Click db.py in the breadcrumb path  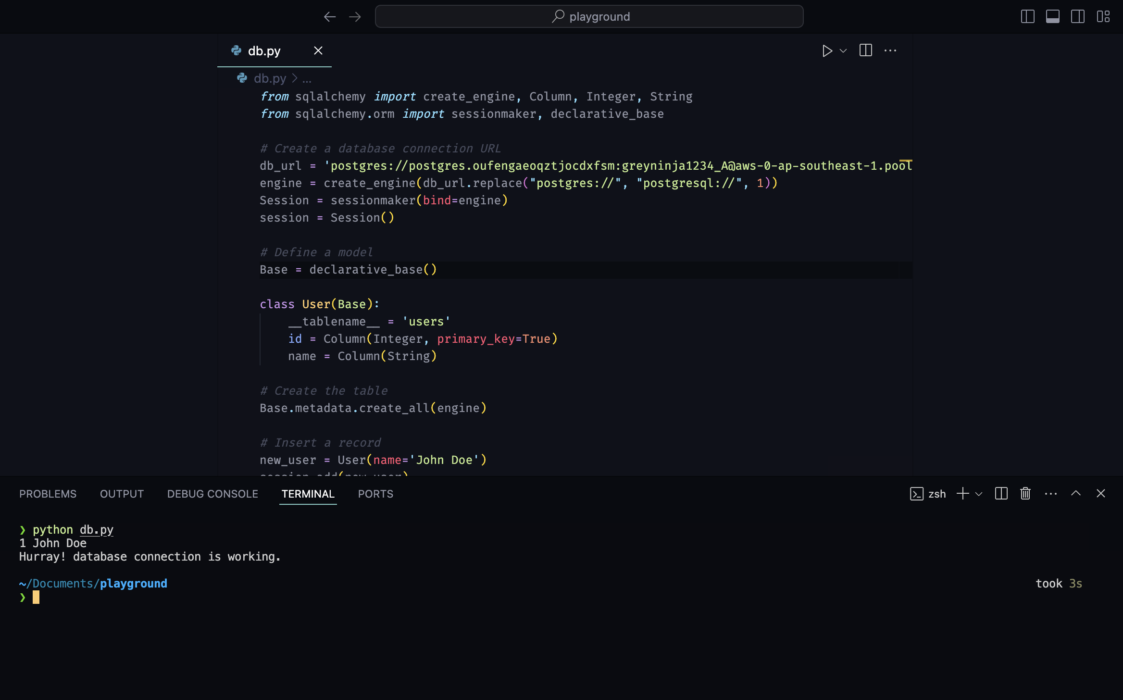coord(270,78)
